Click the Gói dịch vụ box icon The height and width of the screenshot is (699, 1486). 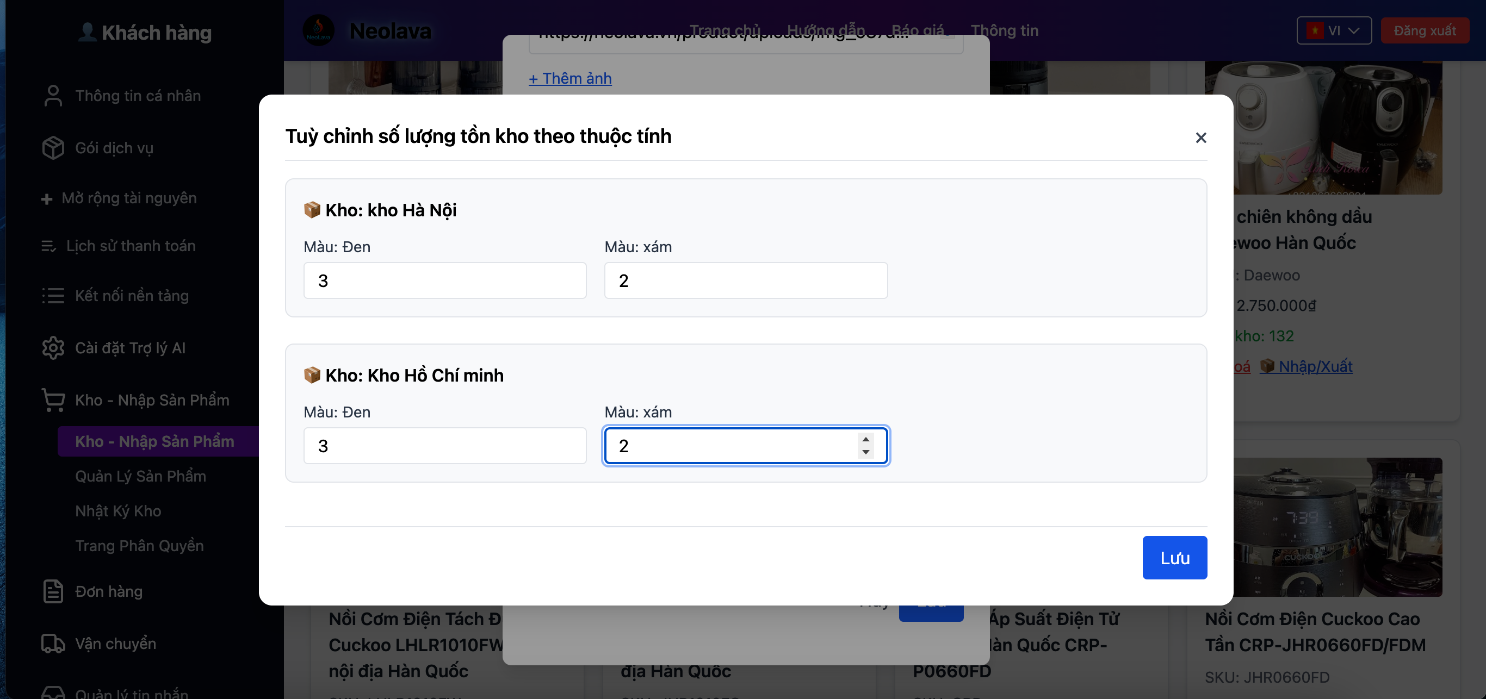(53, 148)
